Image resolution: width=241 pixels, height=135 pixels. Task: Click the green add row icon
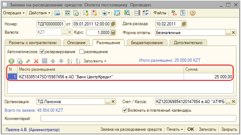(11, 61)
